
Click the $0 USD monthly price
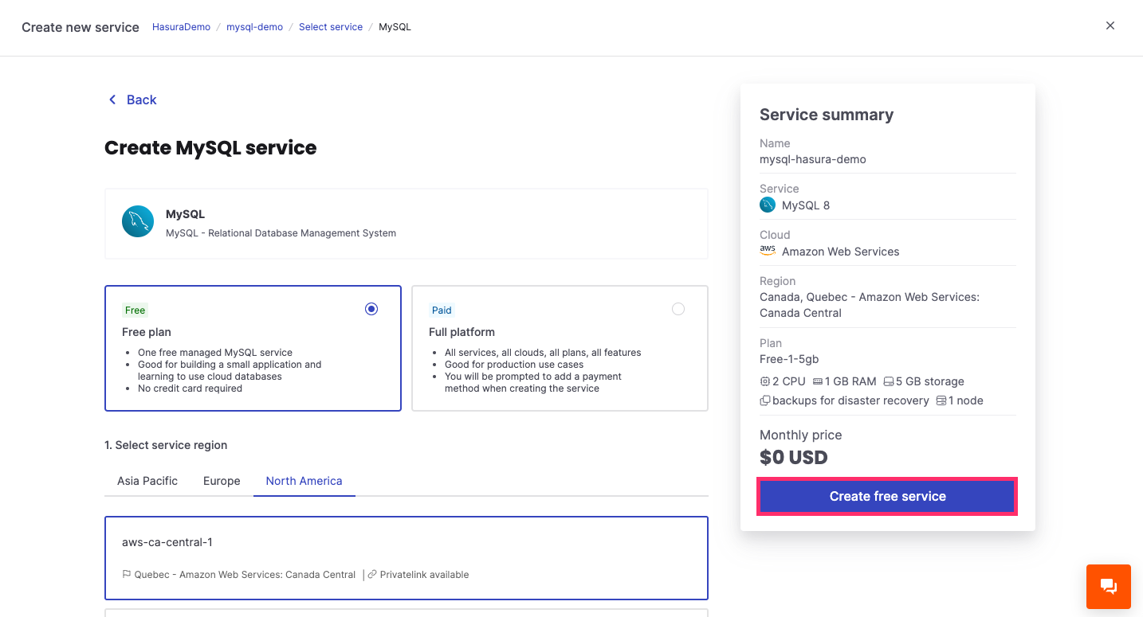pyautogui.click(x=794, y=457)
